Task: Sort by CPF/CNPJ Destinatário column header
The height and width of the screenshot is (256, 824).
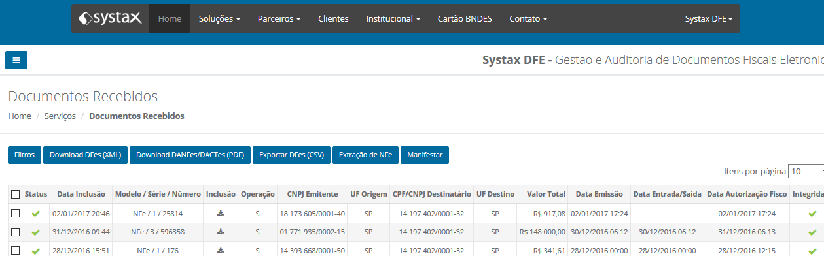Action: point(432,194)
